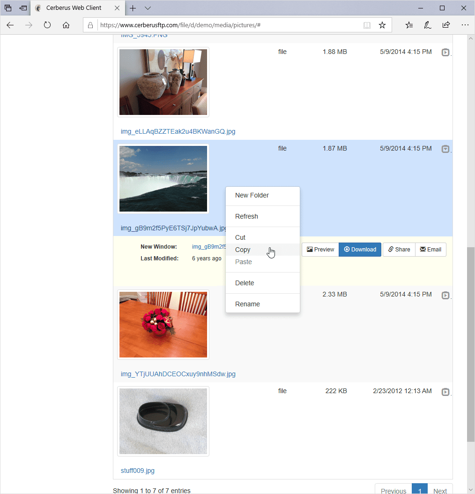
Task: Go to the Next page of entries
Action: (x=440, y=490)
